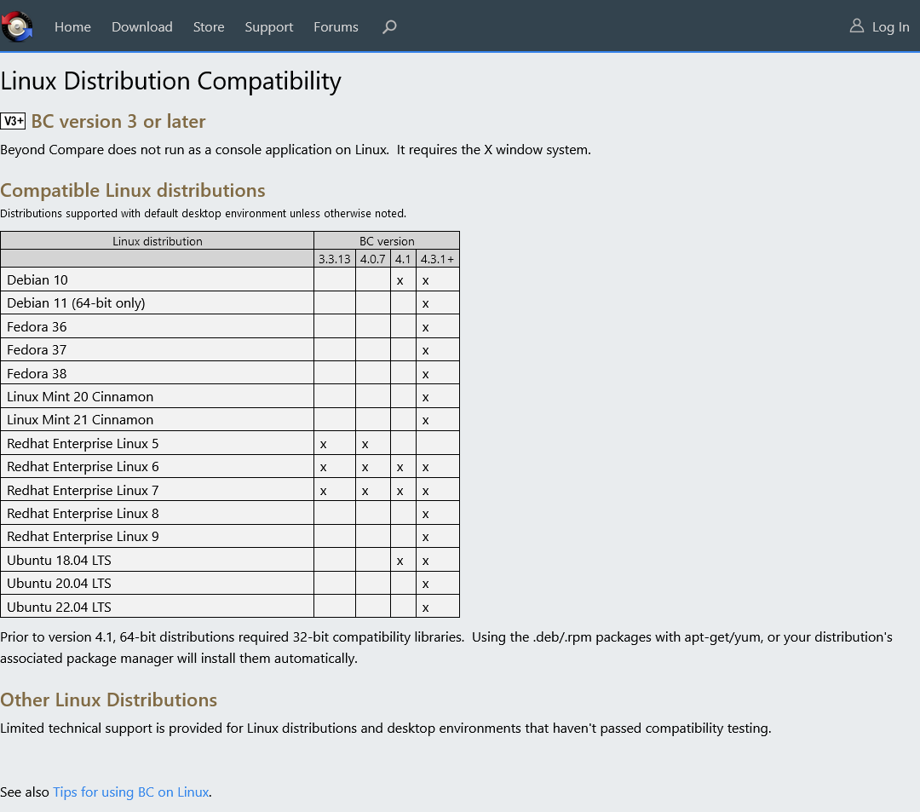This screenshot has height=812, width=920.
Task: Click the BC version 3 or later heading
Action: (x=118, y=122)
